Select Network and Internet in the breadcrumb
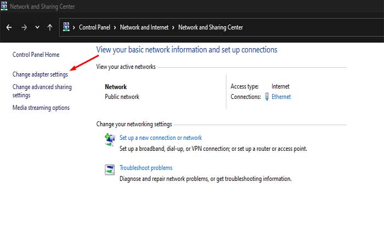The height and width of the screenshot is (235, 384). coord(144,27)
